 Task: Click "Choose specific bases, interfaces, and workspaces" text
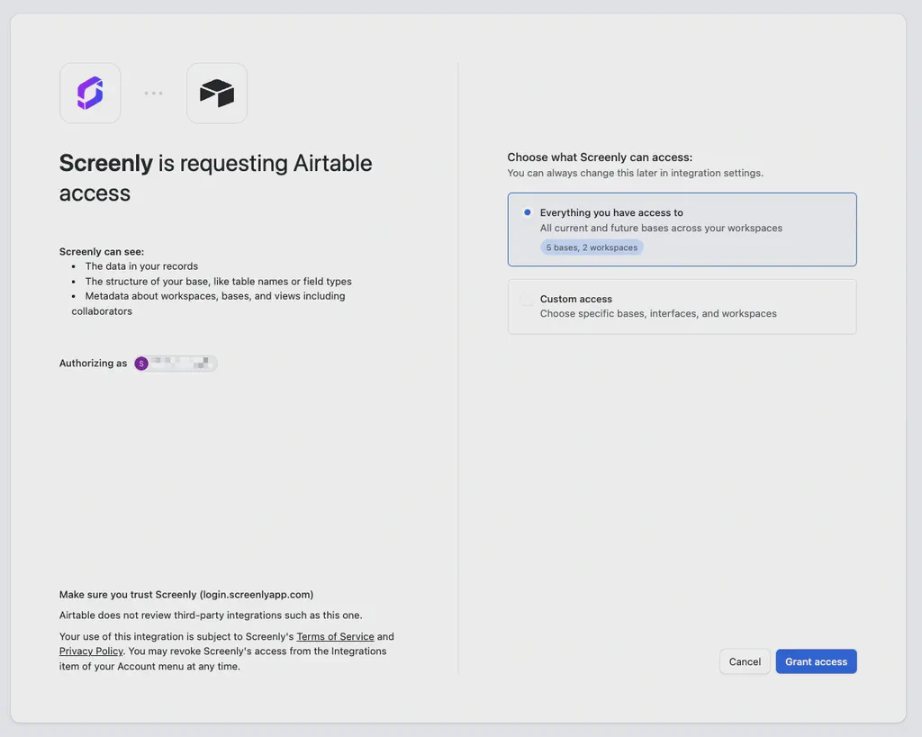[658, 314]
